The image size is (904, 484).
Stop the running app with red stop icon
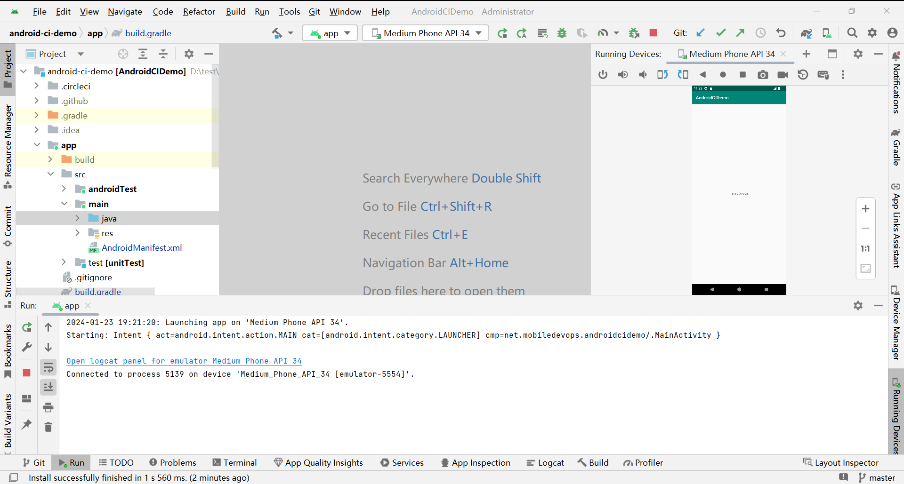pyautogui.click(x=653, y=33)
